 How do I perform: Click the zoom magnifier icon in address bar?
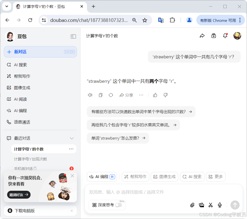[134, 20]
